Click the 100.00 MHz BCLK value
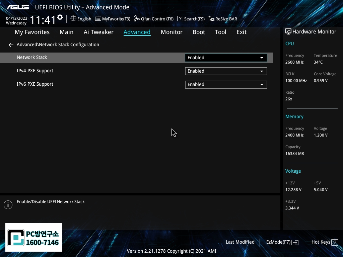The image size is (343, 257). coord(296,81)
